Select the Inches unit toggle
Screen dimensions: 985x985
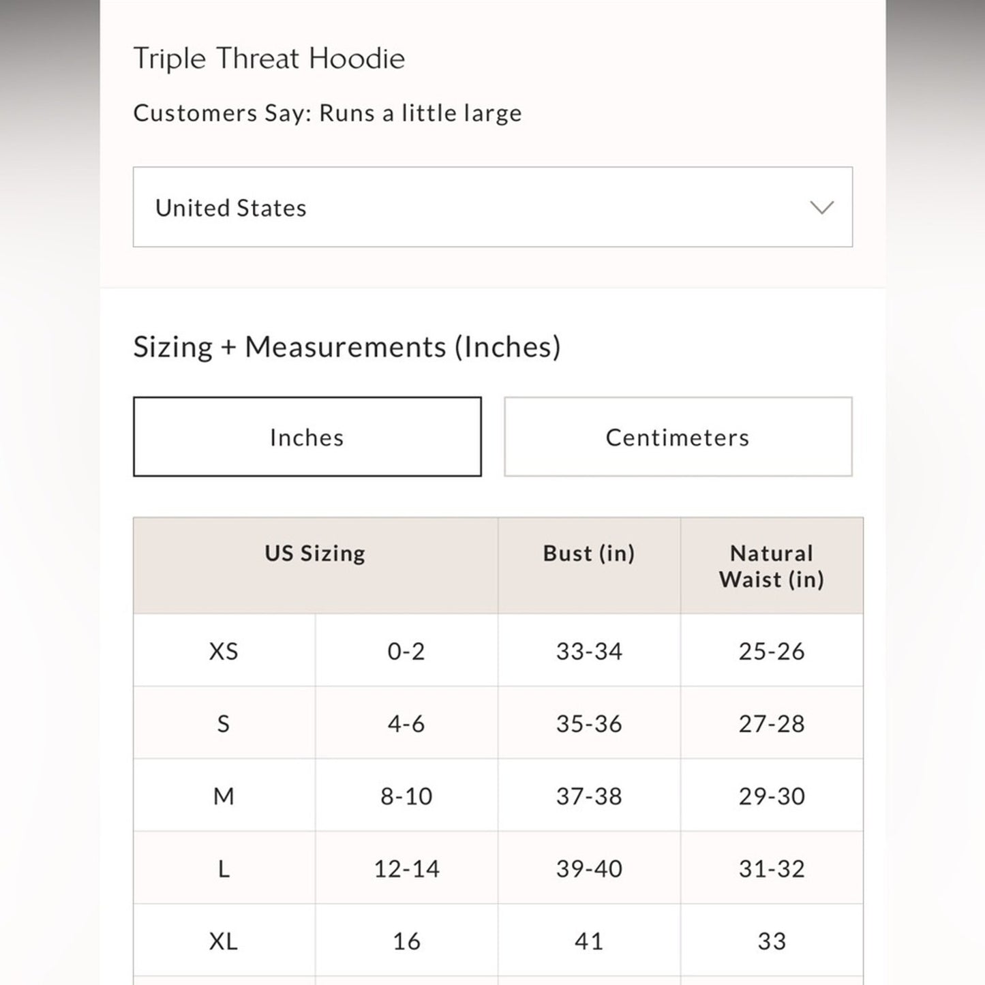tap(307, 436)
